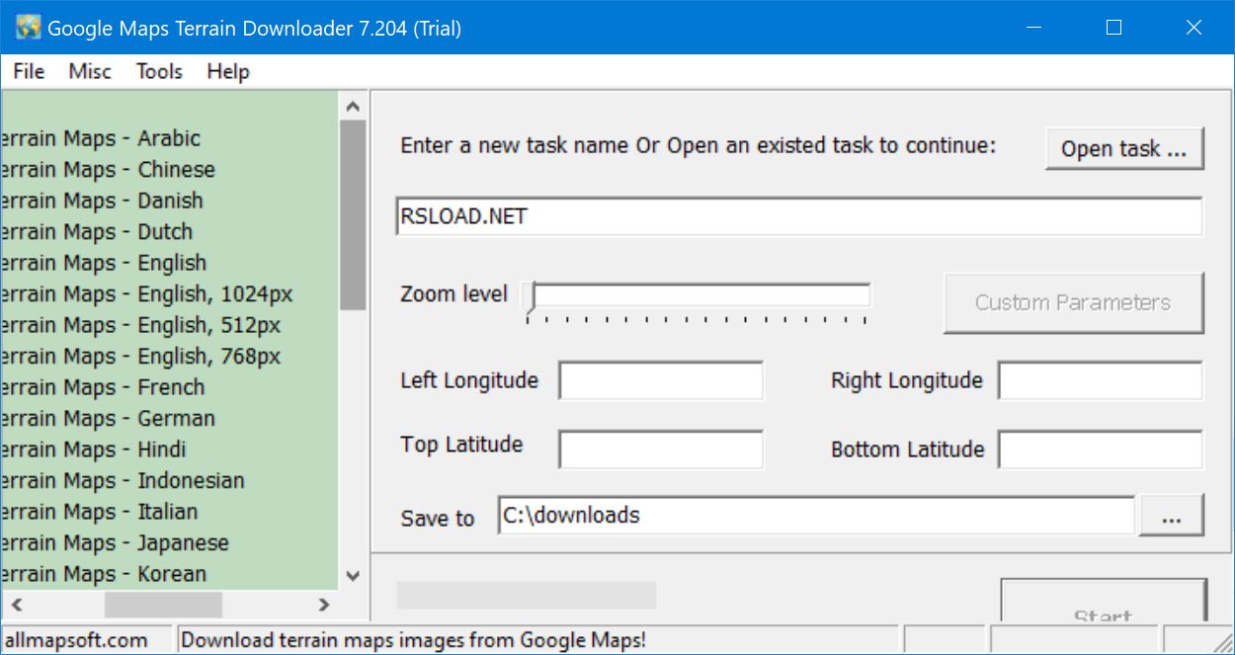Click the Bottom Latitude input field
The height and width of the screenshot is (655, 1235).
1101,449
